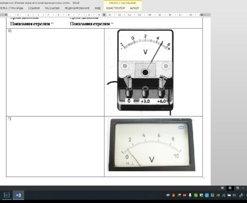Viewport: 247px width, 203px height.
Task: Switch to the ССЫЛКИ tab
Action: tap(34, 8)
